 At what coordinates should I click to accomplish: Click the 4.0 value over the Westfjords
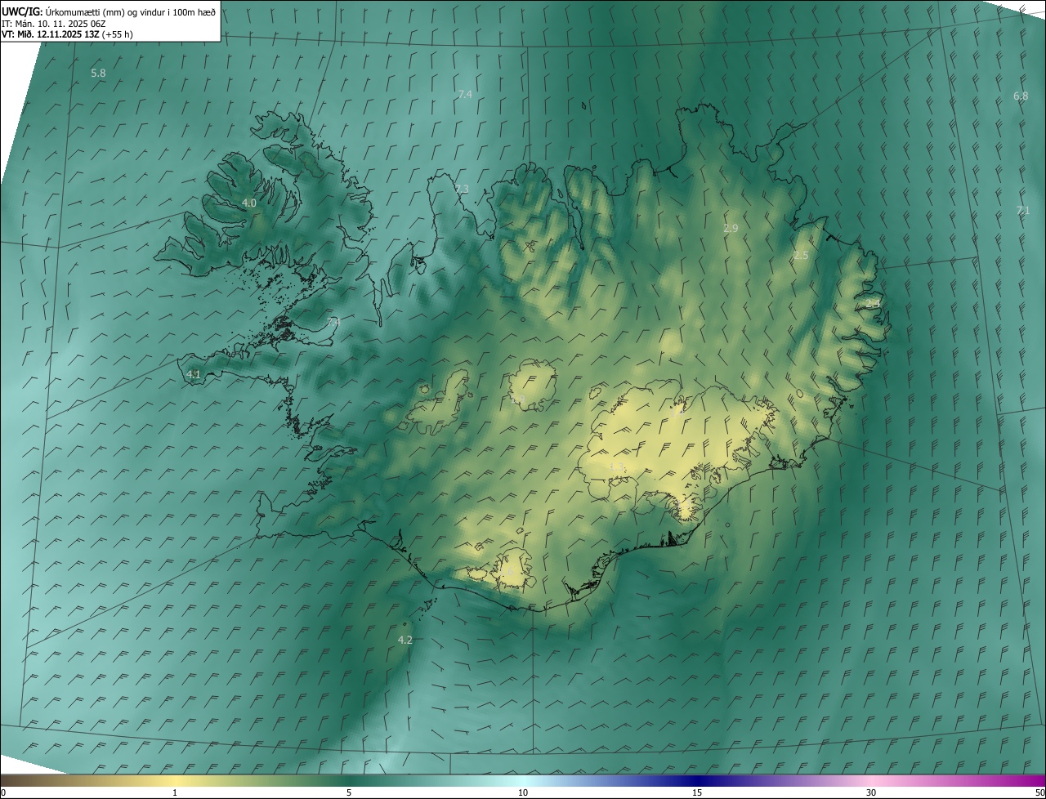tap(249, 203)
